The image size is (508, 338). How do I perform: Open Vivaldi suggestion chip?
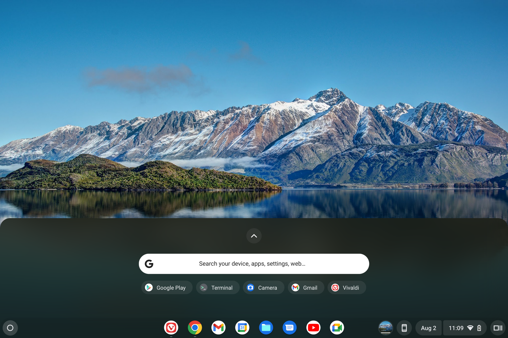pyautogui.click(x=347, y=288)
